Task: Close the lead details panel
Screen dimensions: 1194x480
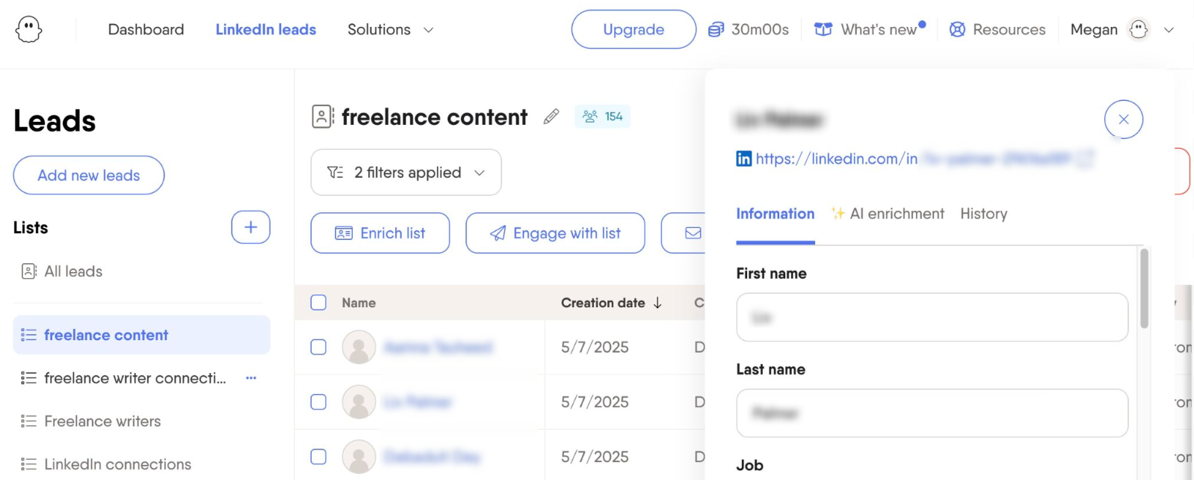Action: [x=1123, y=120]
